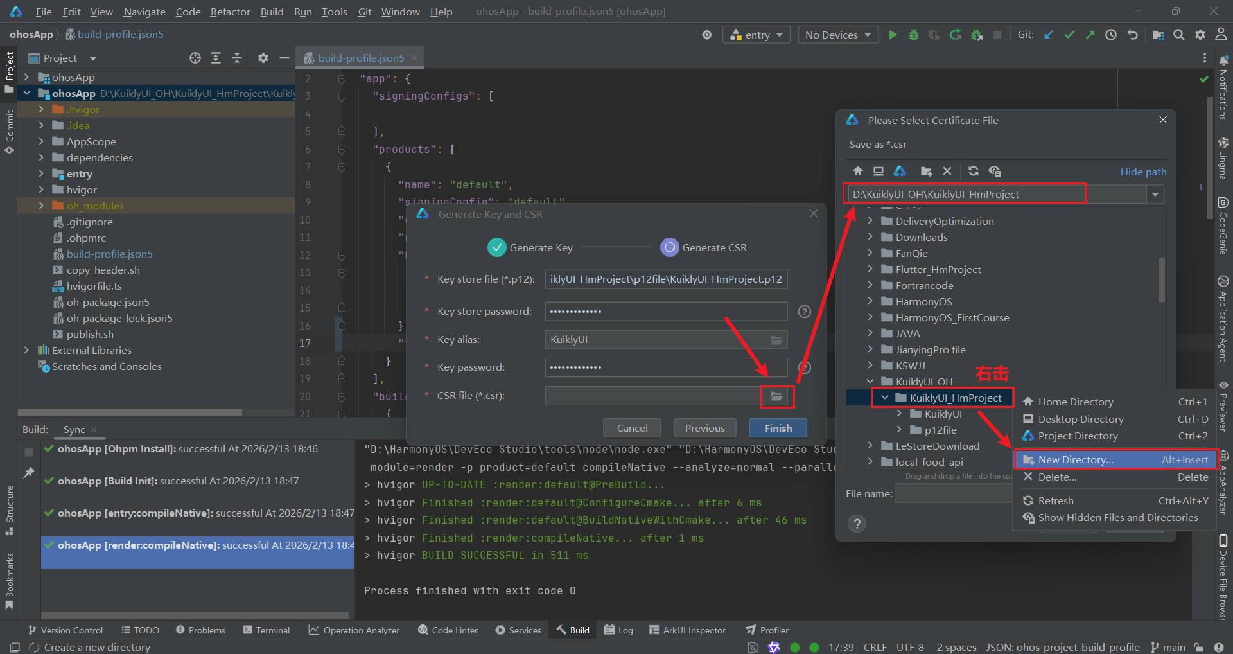
Task: Click Refresh icon in file dialog toolbar
Action: click(x=974, y=171)
